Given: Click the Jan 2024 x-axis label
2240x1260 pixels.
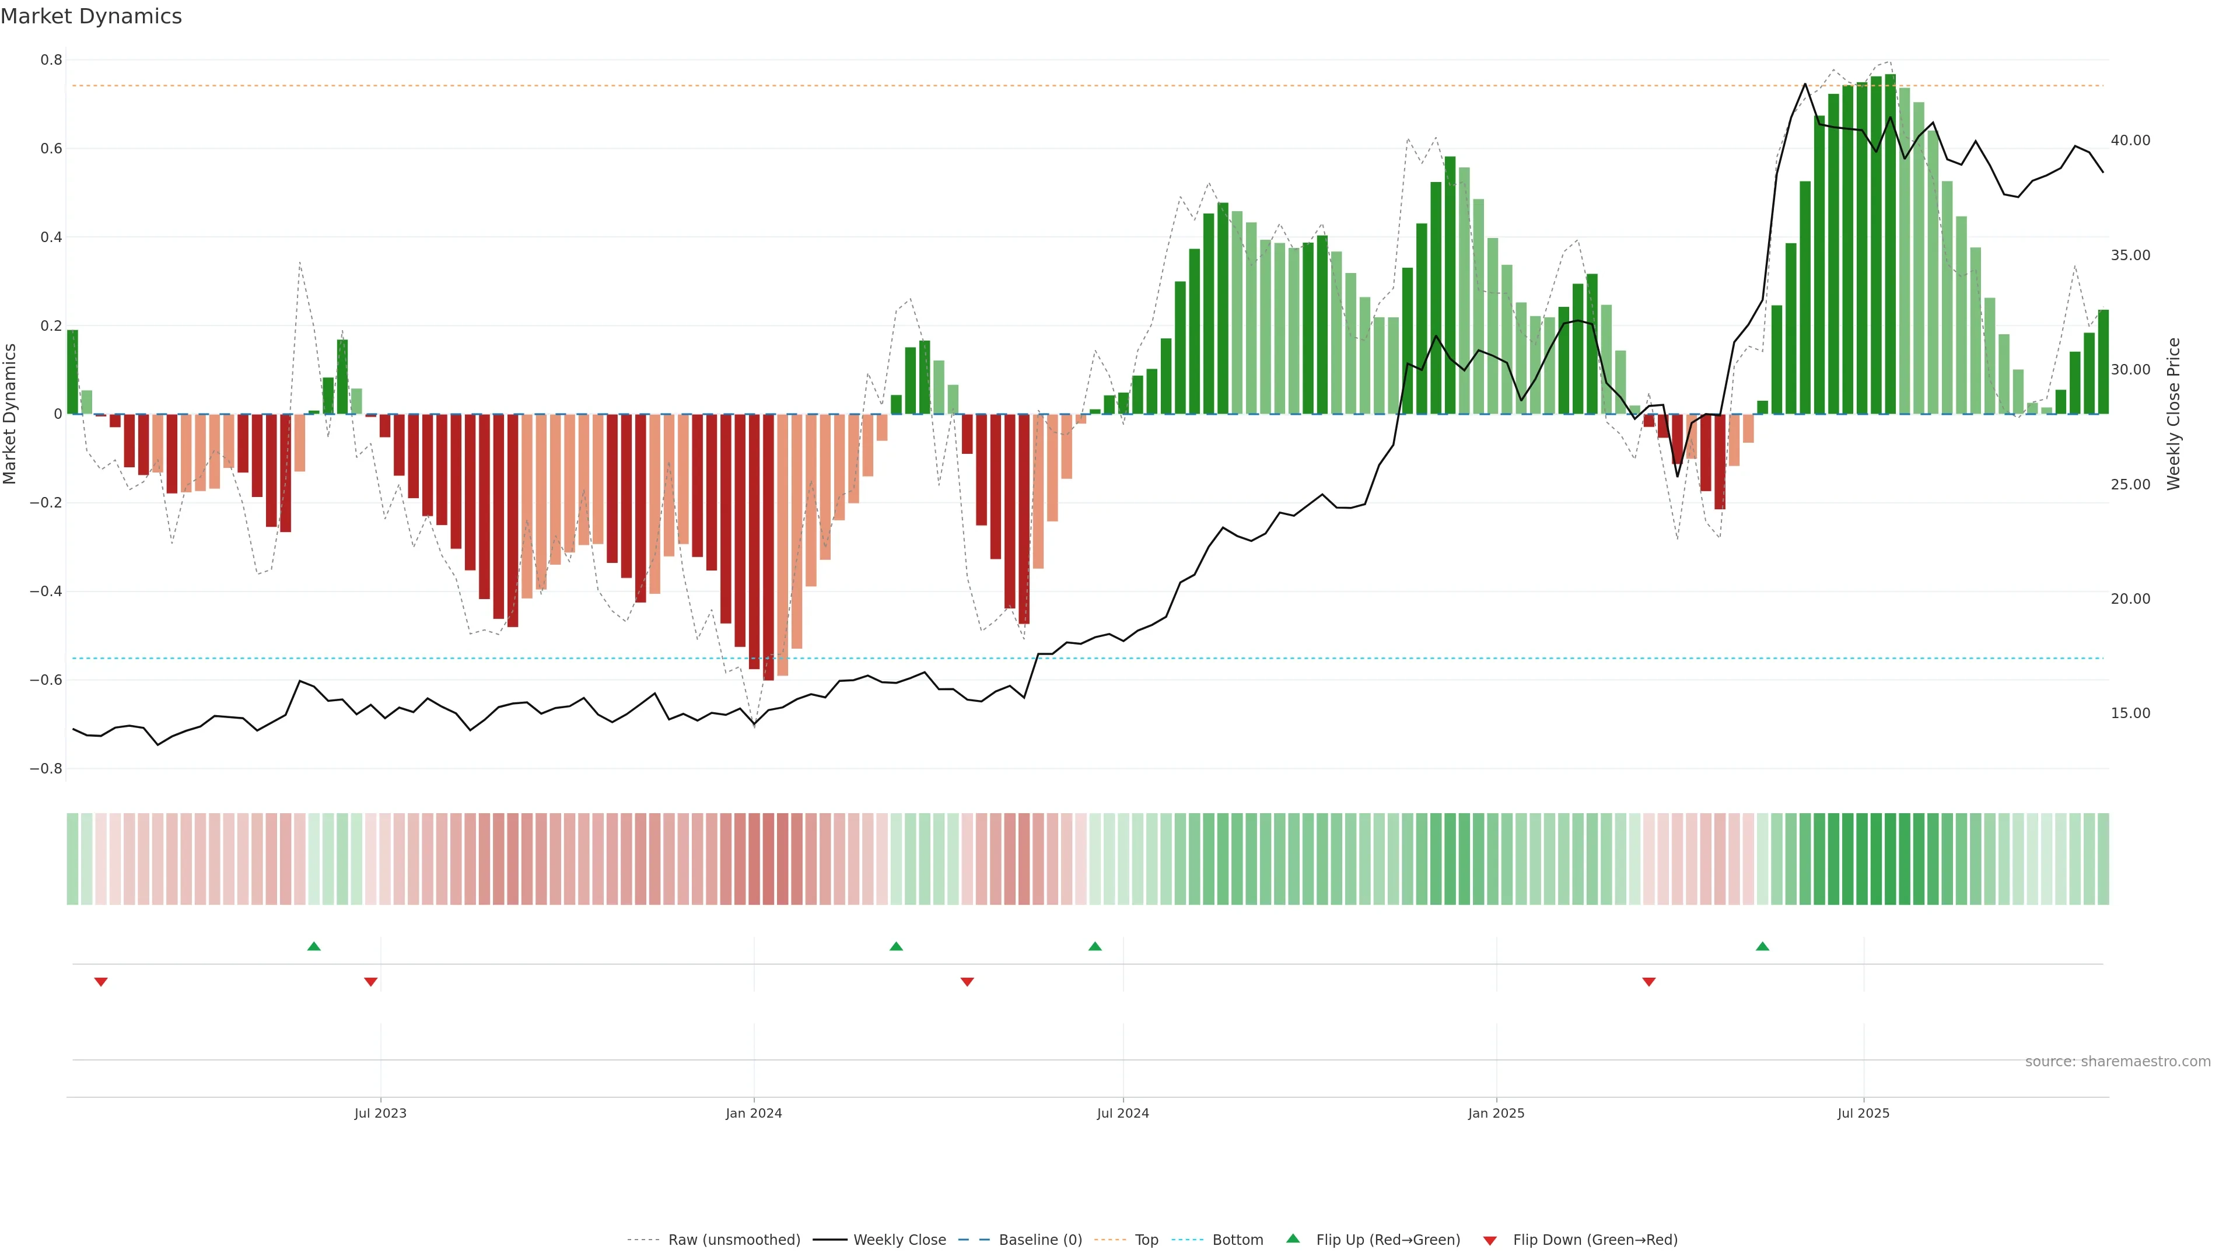Looking at the screenshot, I should click(754, 1113).
